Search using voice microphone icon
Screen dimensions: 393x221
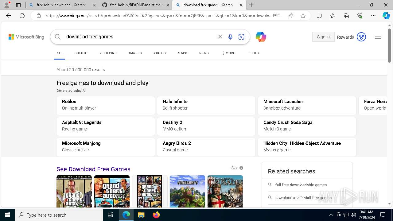click(x=230, y=37)
